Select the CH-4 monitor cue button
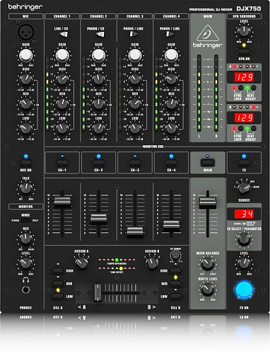 pyautogui.click(x=171, y=163)
